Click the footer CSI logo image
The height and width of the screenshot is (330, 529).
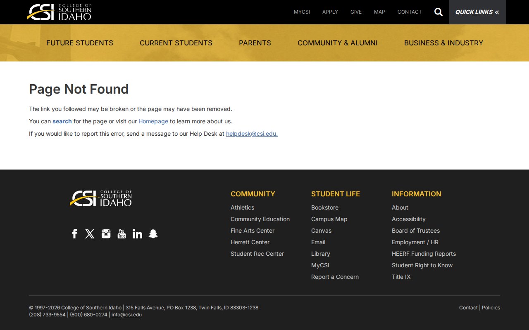pos(101,198)
